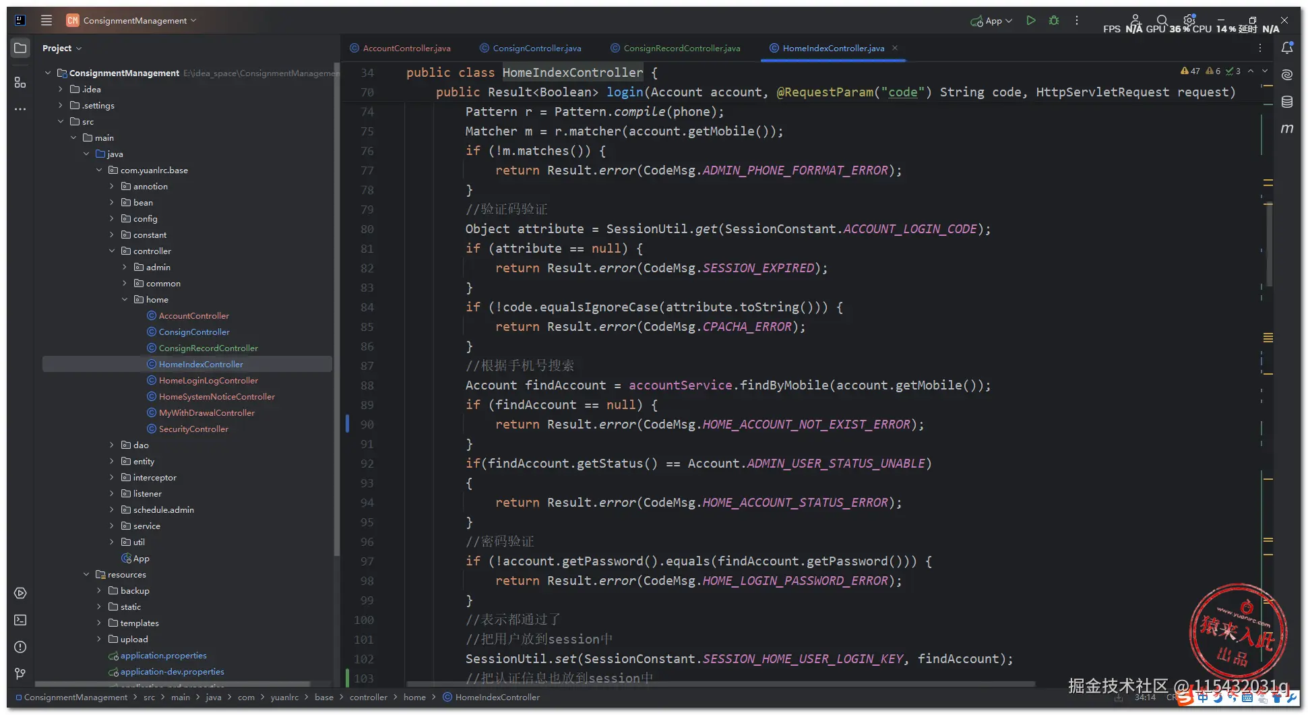Collapse the home package
Screen dimensions: 1308x715
point(125,299)
